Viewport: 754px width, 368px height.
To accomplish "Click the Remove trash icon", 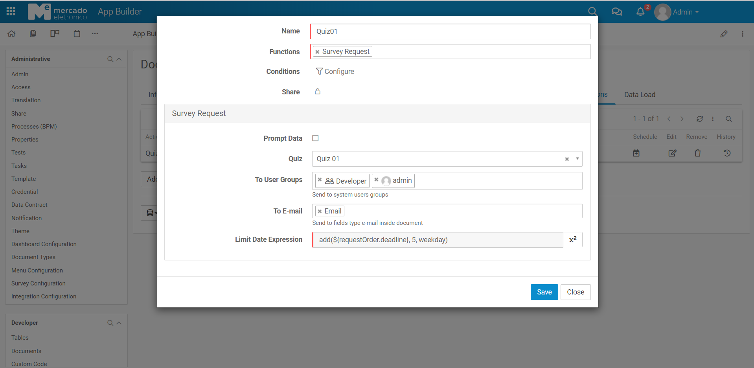I will [697, 153].
